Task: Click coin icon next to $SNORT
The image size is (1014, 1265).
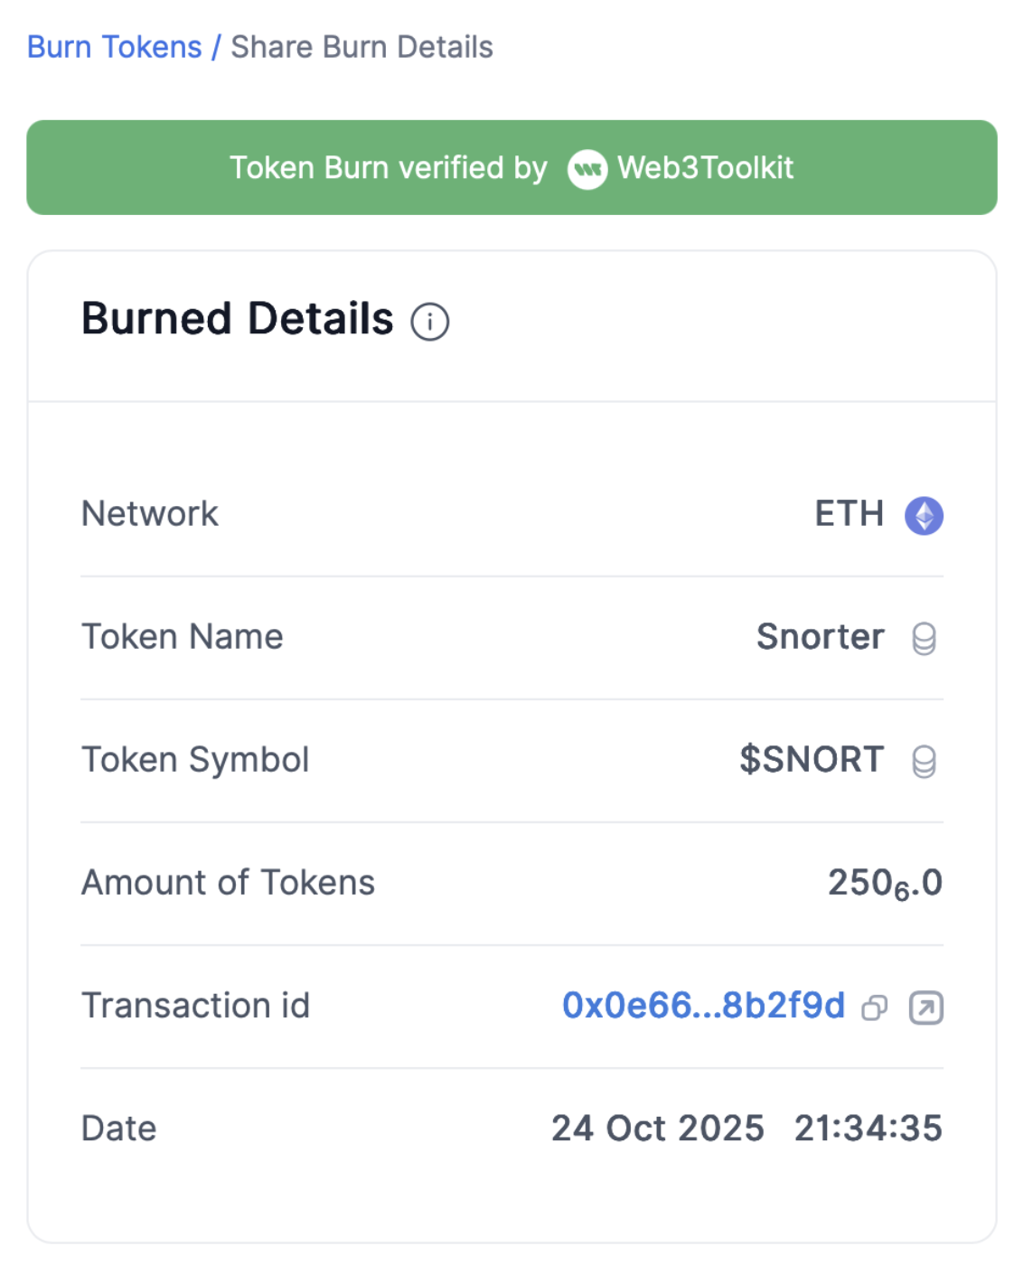Action: coord(924,762)
